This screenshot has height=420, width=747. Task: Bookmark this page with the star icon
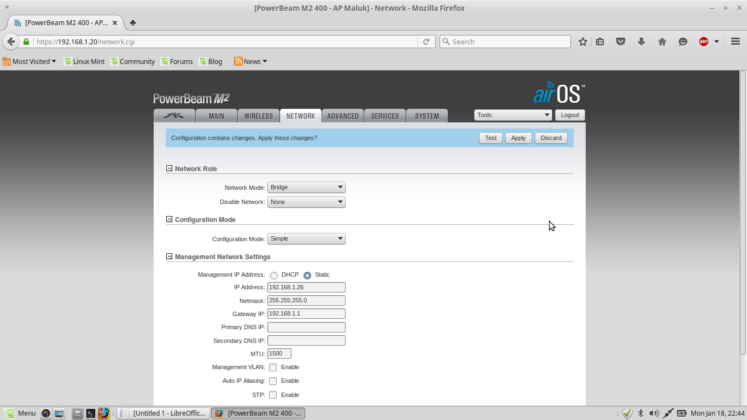click(583, 42)
